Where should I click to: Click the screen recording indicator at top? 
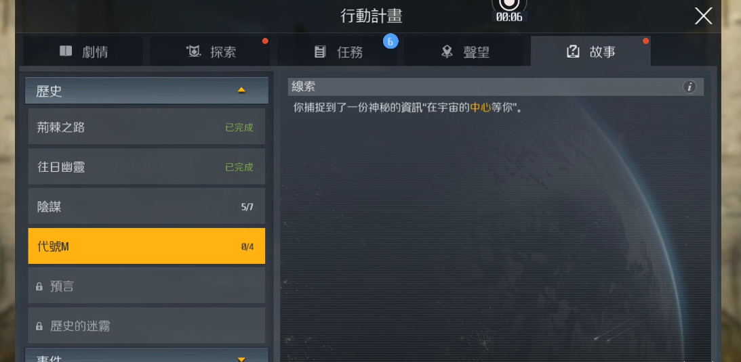coord(509,11)
